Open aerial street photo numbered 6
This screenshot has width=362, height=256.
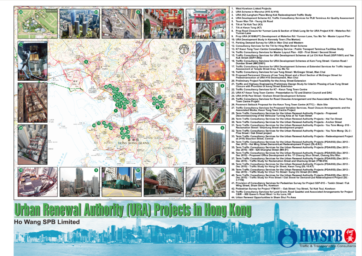tap(122, 24)
